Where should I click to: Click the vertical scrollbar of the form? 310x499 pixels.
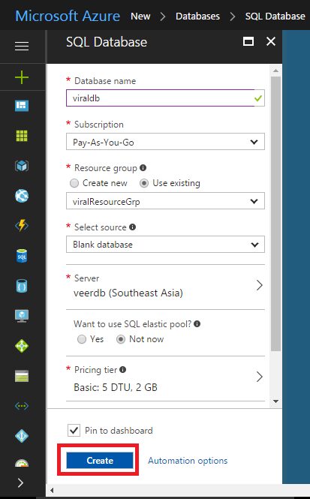(275, 214)
